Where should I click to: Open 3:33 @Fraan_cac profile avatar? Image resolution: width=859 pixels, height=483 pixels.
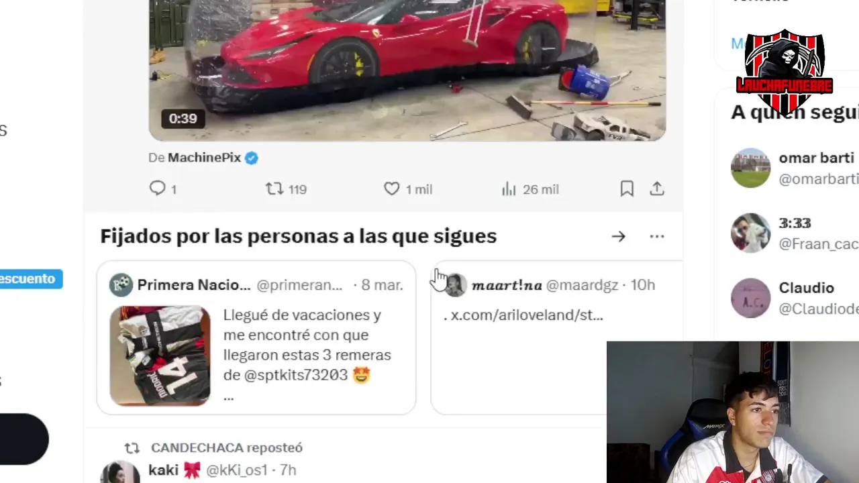[x=750, y=233]
